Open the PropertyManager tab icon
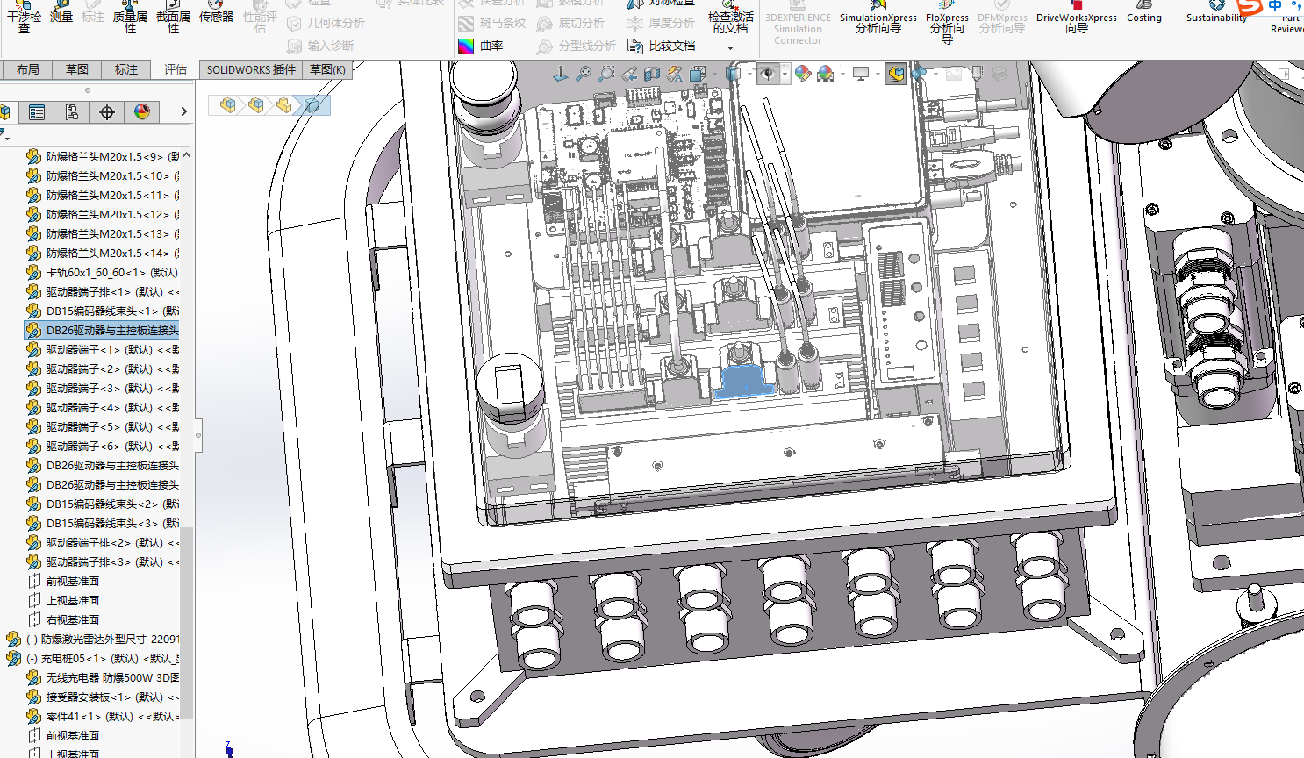The width and height of the screenshot is (1304, 758). click(x=37, y=112)
